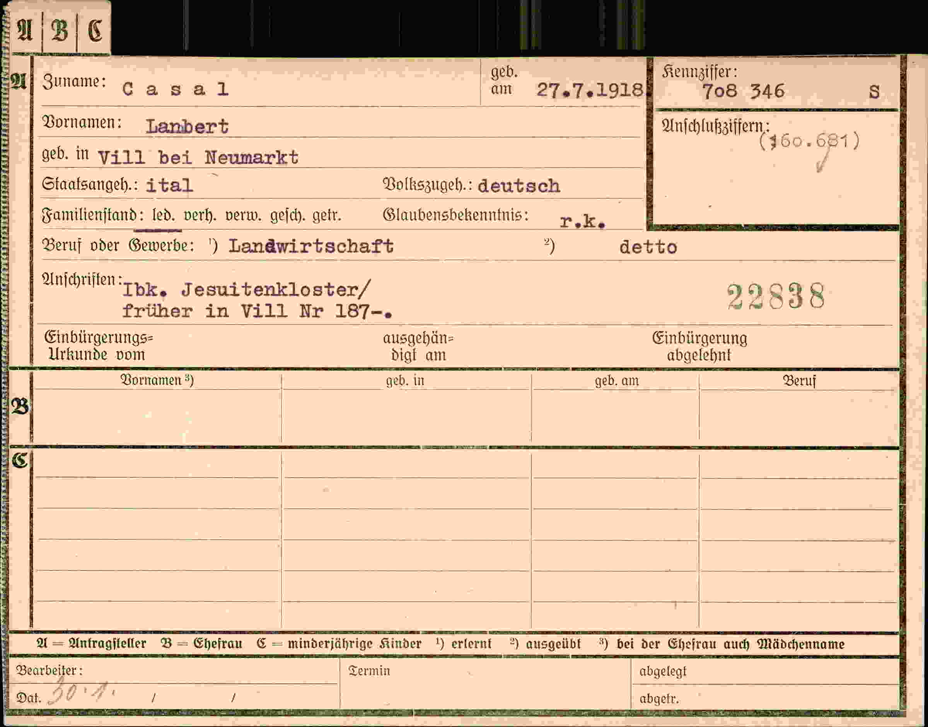The height and width of the screenshot is (727, 928).
Task: Click the first name 'Lanbert'
Action: (187, 126)
